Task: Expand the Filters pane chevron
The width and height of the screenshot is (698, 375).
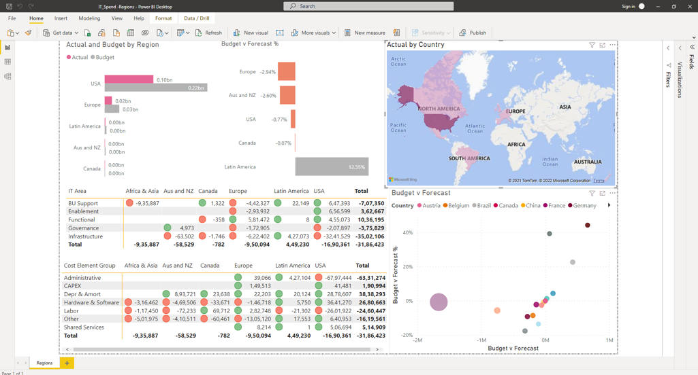Action: (668, 48)
